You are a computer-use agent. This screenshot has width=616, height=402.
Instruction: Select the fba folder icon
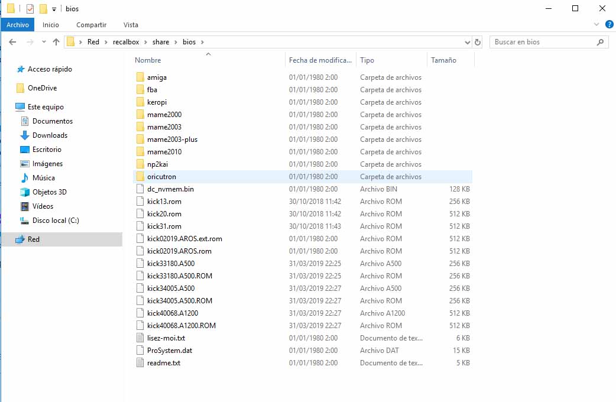point(140,90)
